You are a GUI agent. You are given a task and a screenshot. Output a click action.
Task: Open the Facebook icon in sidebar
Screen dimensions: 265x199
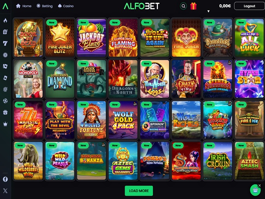[5, 179]
